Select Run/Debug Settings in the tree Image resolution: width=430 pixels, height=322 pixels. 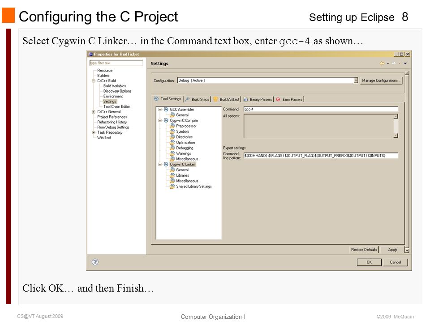[113, 127]
